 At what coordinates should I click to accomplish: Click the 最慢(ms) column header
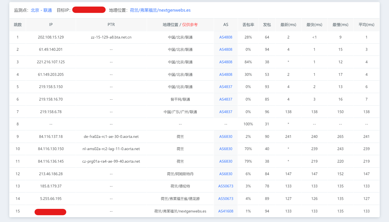click(340, 25)
